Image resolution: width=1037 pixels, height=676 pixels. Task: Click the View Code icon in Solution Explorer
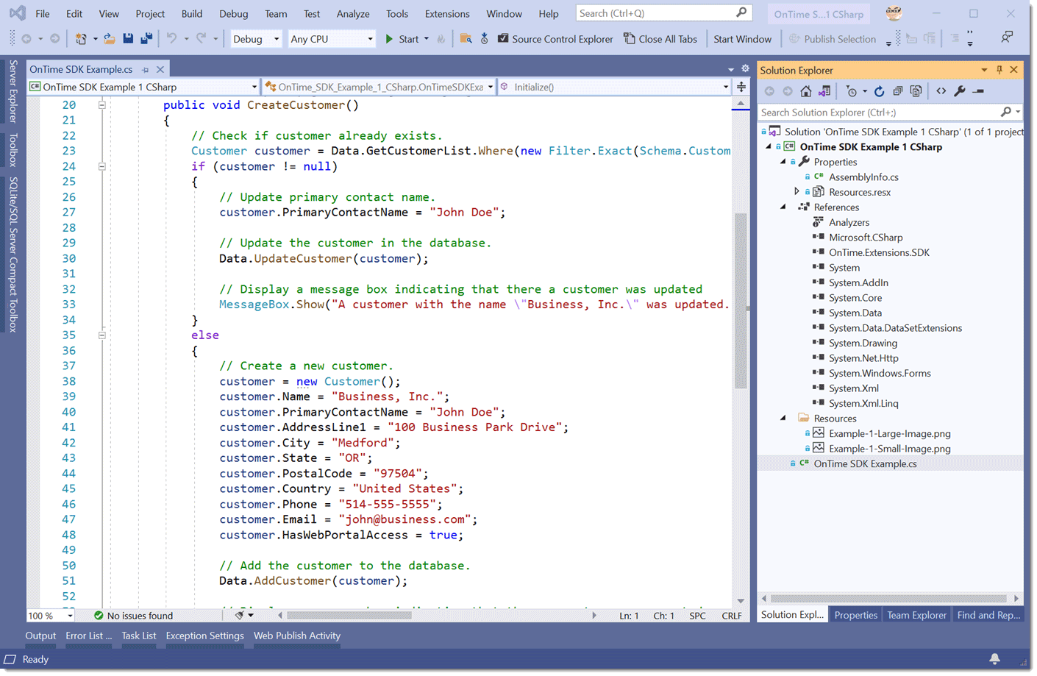coord(941,91)
